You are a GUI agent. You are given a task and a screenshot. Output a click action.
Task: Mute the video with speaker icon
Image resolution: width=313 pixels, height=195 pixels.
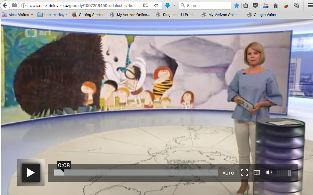coord(269,173)
